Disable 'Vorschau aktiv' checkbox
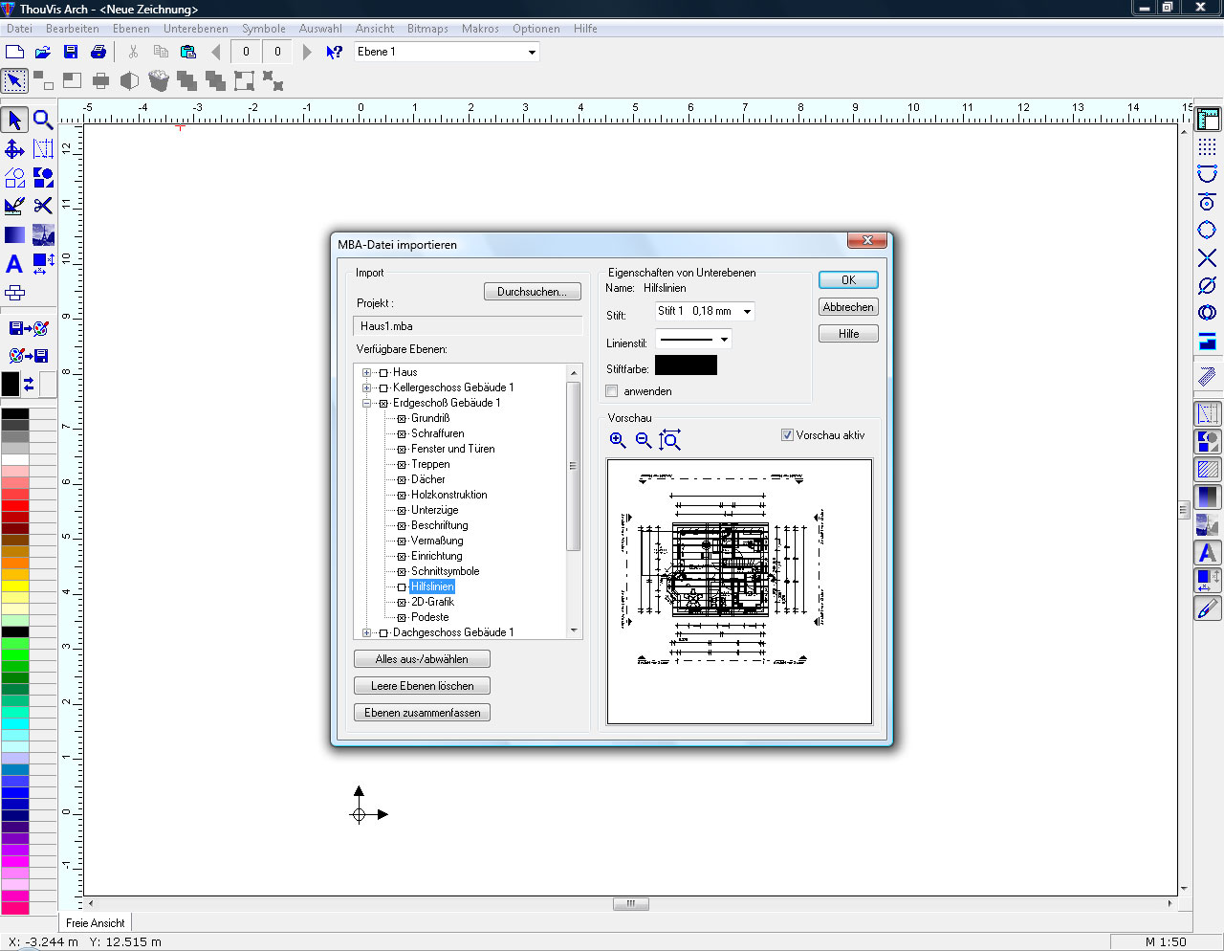Image resolution: width=1224 pixels, height=951 pixels. [x=787, y=435]
